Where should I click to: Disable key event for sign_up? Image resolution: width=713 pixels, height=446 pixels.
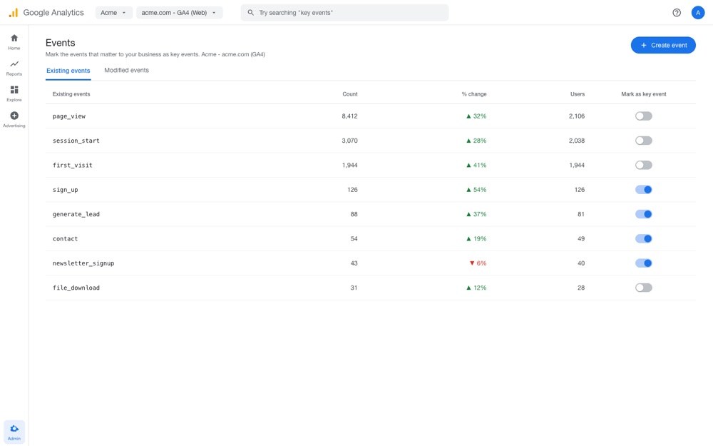pos(643,190)
